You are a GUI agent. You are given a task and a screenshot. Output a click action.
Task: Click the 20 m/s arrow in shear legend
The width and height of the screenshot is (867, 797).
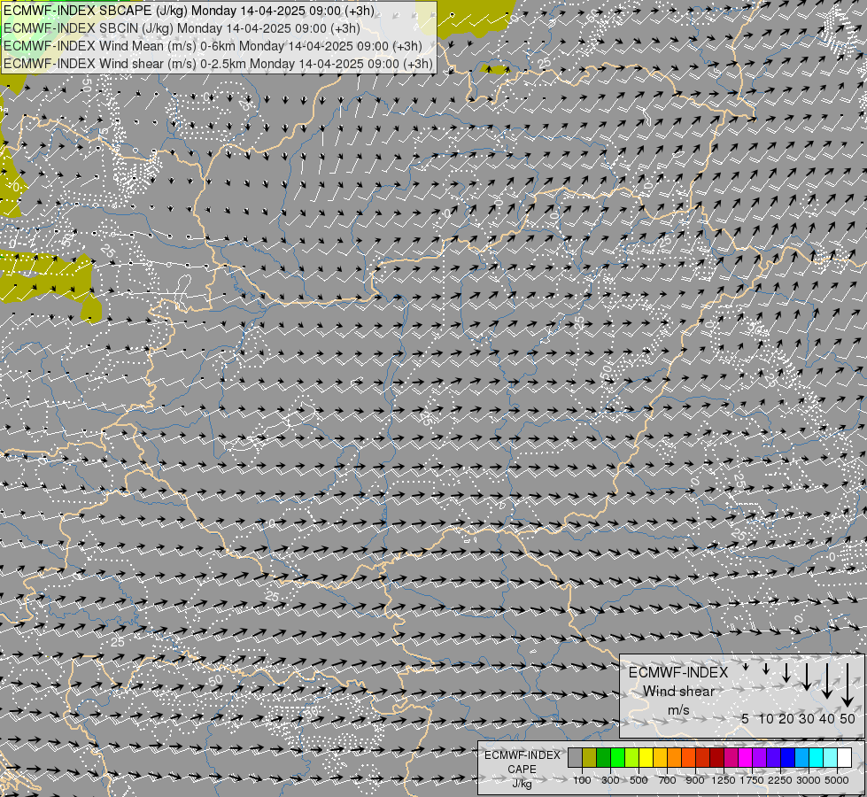(x=786, y=672)
